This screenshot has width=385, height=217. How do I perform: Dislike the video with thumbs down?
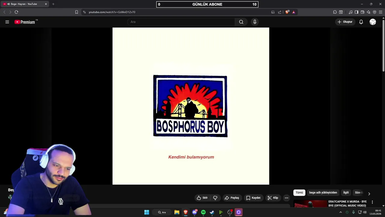pos(215,198)
